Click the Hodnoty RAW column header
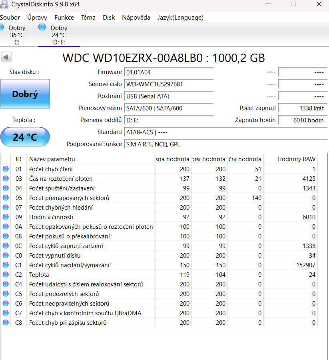The width and height of the screenshot is (329, 360). click(x=291, y=159)
